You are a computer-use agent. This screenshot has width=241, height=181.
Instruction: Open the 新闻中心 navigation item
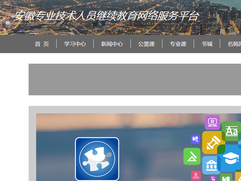click(112, 44)
